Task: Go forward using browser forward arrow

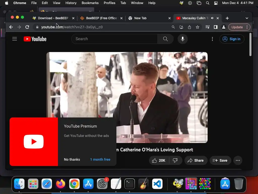Action: pyautogui.click(x=19, y=27)
